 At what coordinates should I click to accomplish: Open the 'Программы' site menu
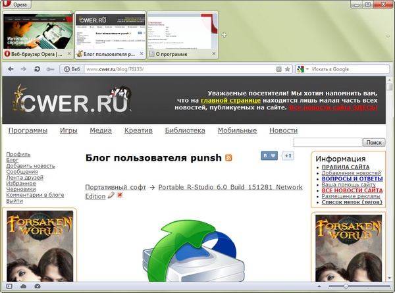point(28,130)
